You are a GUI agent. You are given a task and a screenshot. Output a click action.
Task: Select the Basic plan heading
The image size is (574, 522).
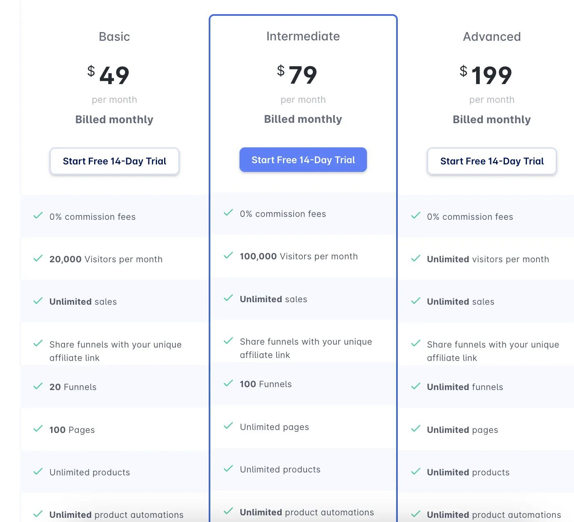(115, 37)
